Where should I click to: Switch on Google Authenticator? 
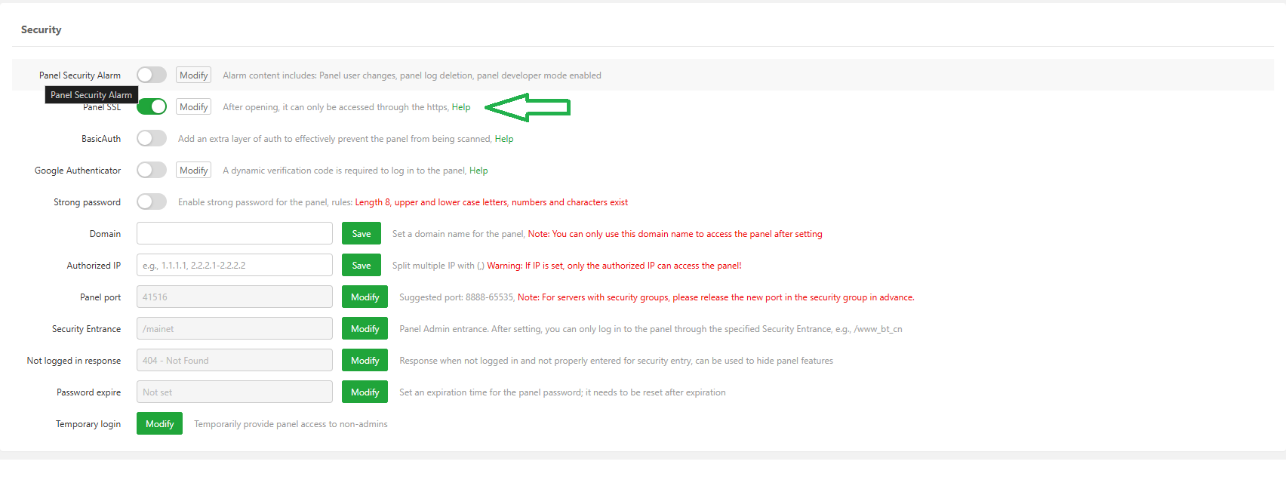(152, 170)
